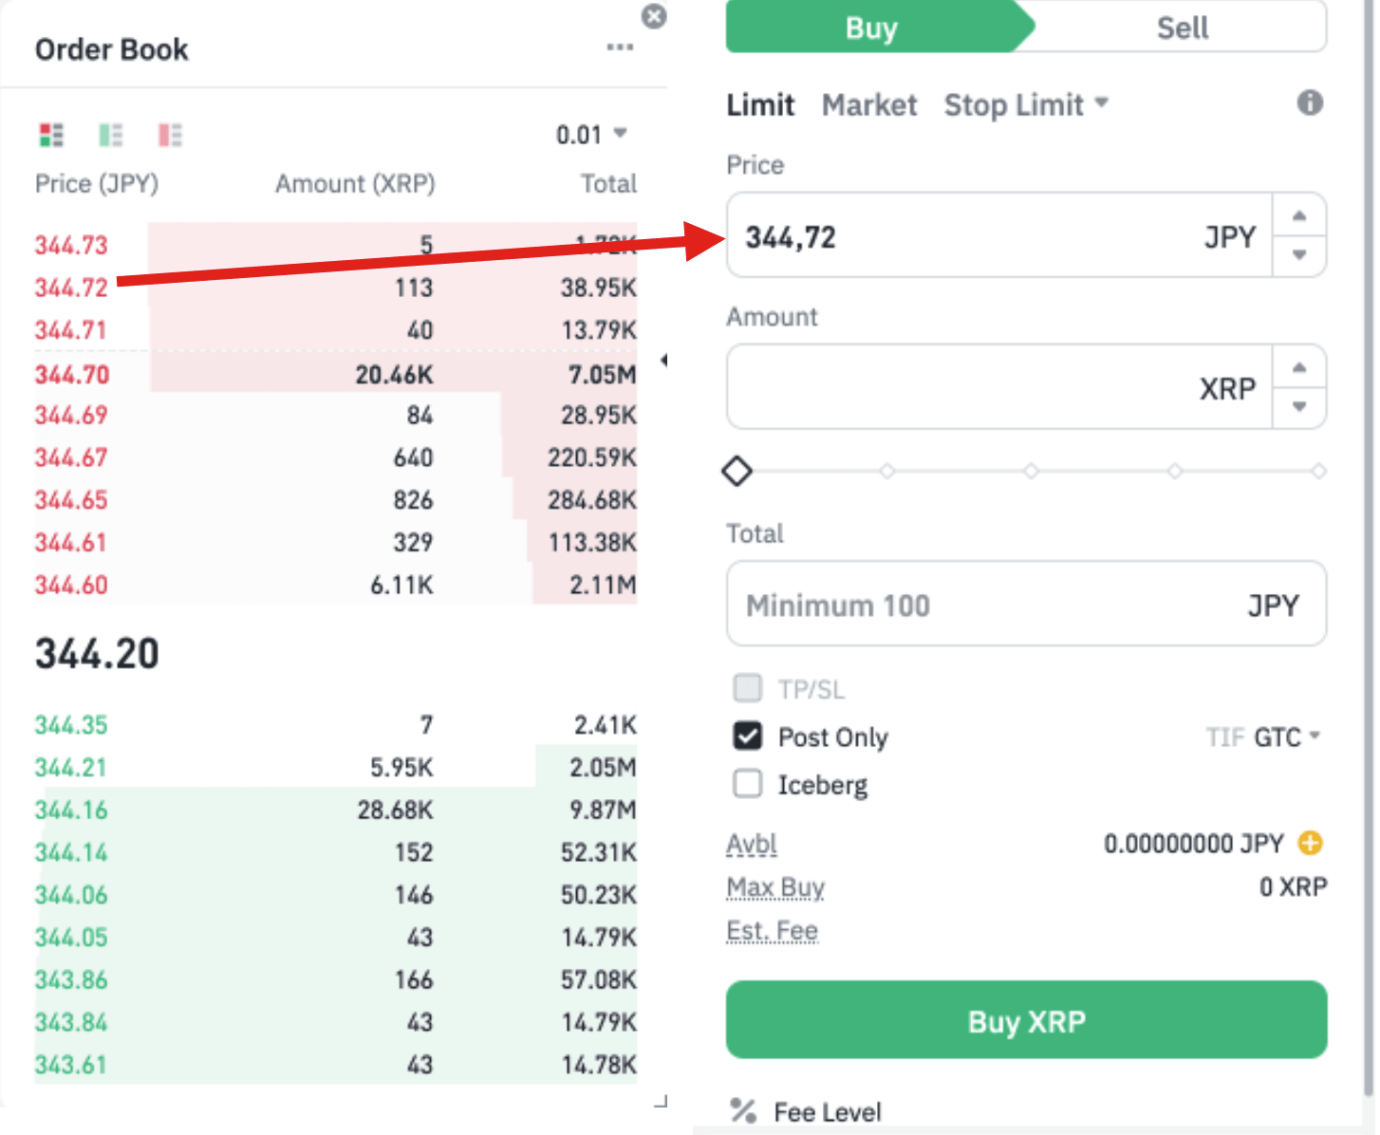Show buy orders only view icon

click(111, 135)
